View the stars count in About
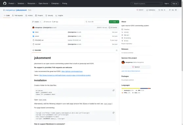183x125 pixels. (125, 35)
